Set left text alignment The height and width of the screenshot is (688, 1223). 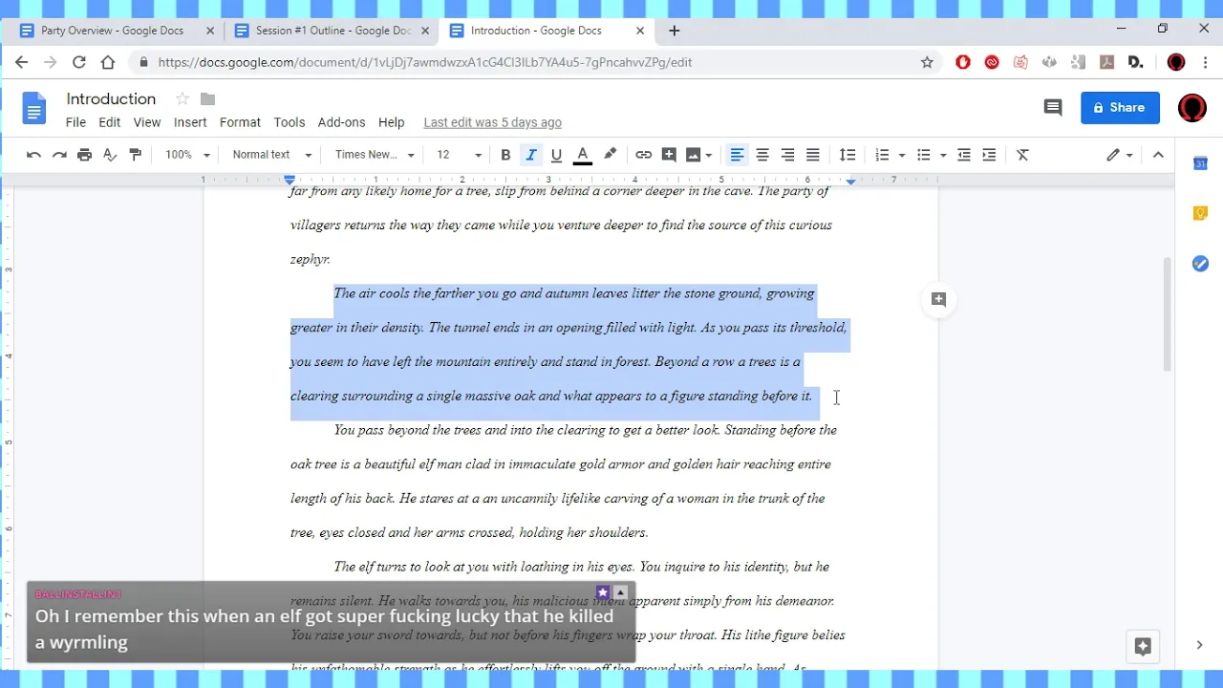click(737, 155)
